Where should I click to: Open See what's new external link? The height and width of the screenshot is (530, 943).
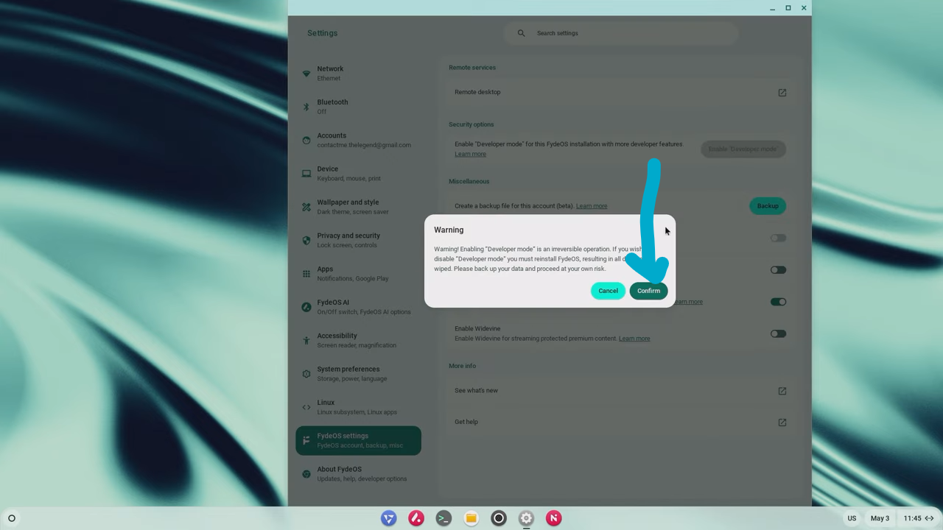pos(782,391)
